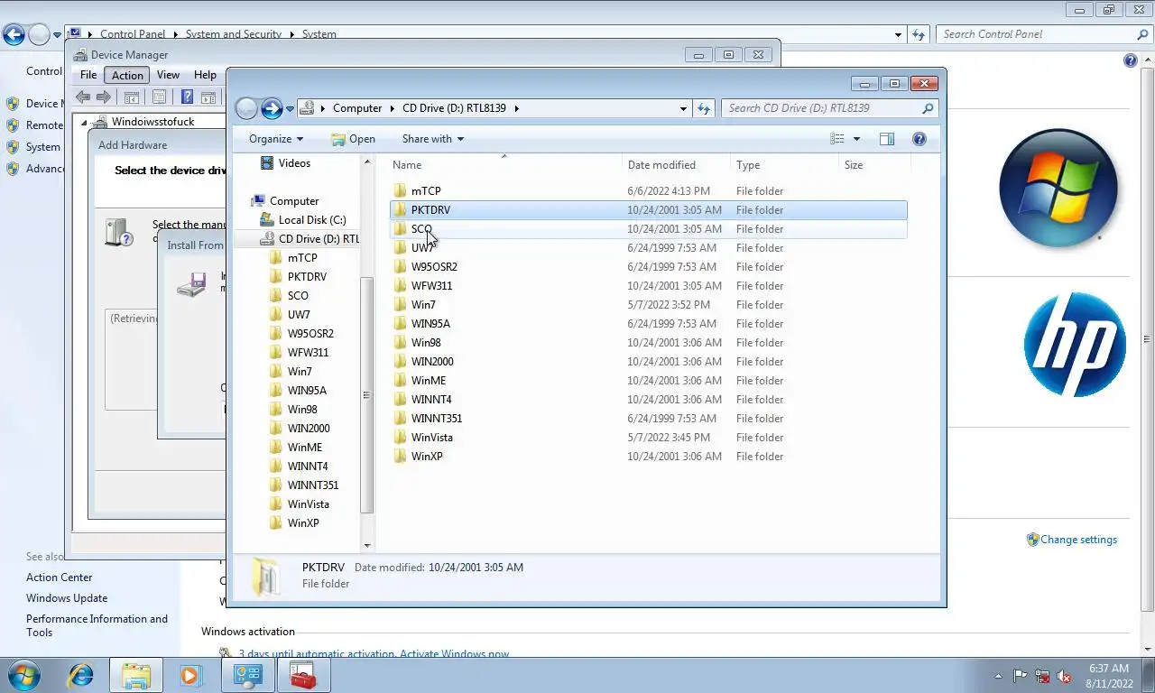Click CD Drive (D:) RTL8139 breadcrumb

tap(454, 108)
